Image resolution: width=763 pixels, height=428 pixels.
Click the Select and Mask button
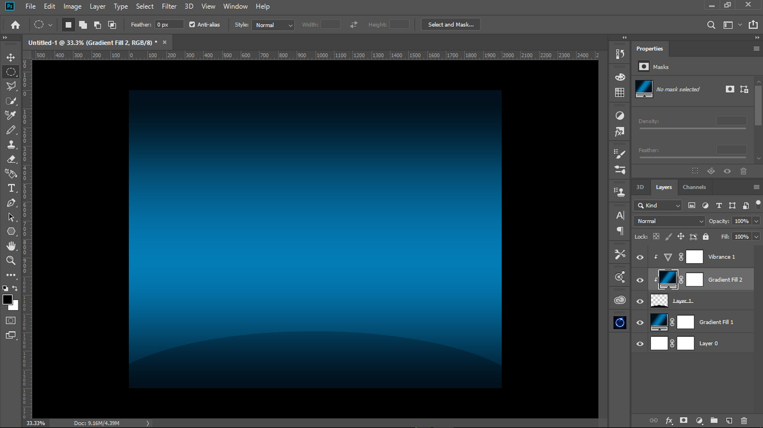(451, 25)
